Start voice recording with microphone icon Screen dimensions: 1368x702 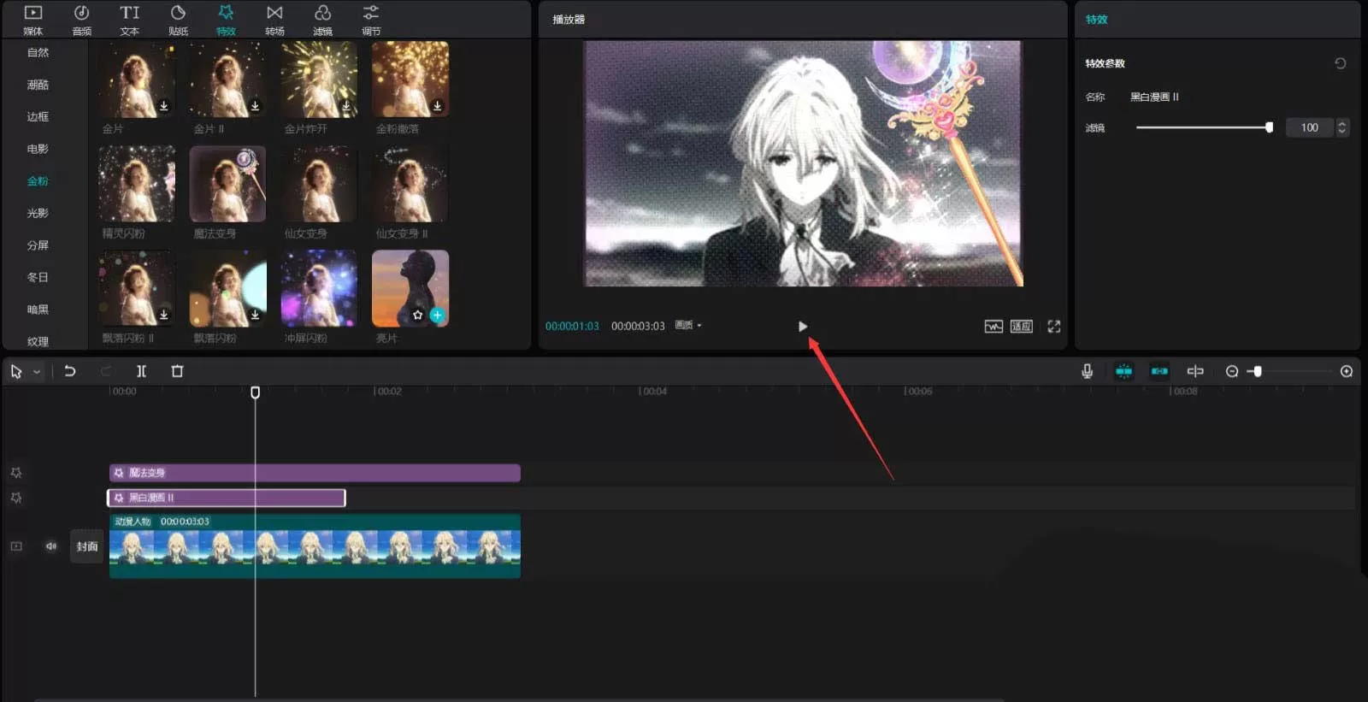click(x=1088, y=371)
